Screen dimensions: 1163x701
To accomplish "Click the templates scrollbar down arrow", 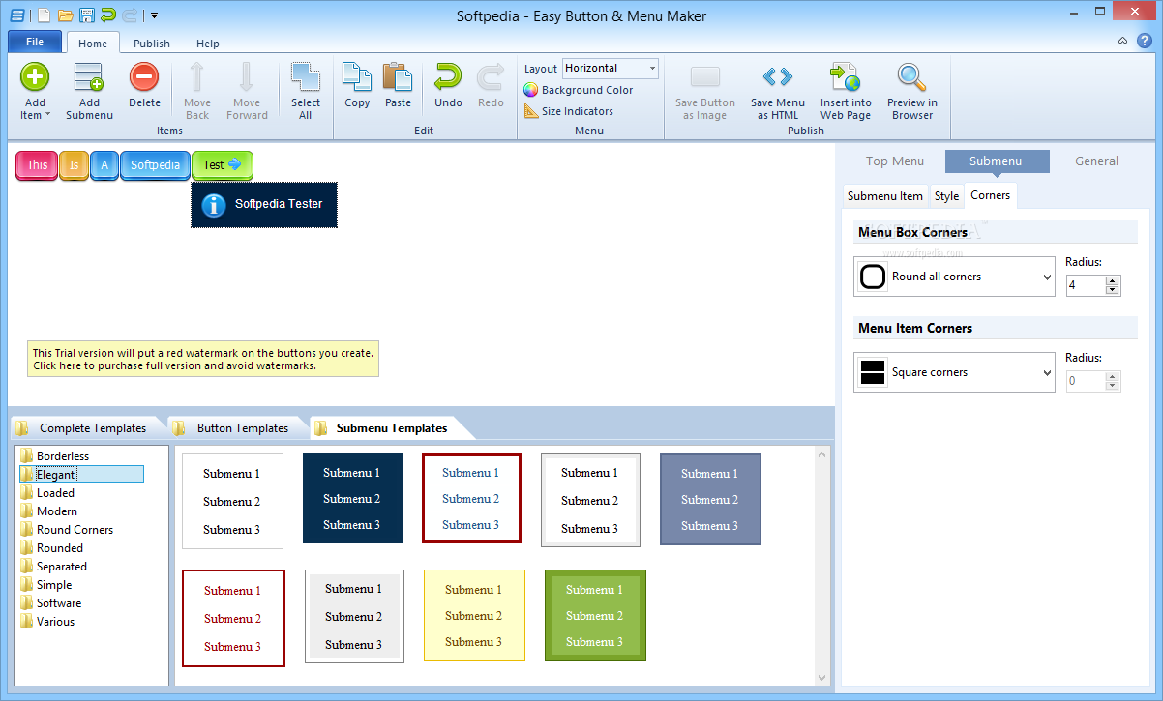I will [823, 677].
